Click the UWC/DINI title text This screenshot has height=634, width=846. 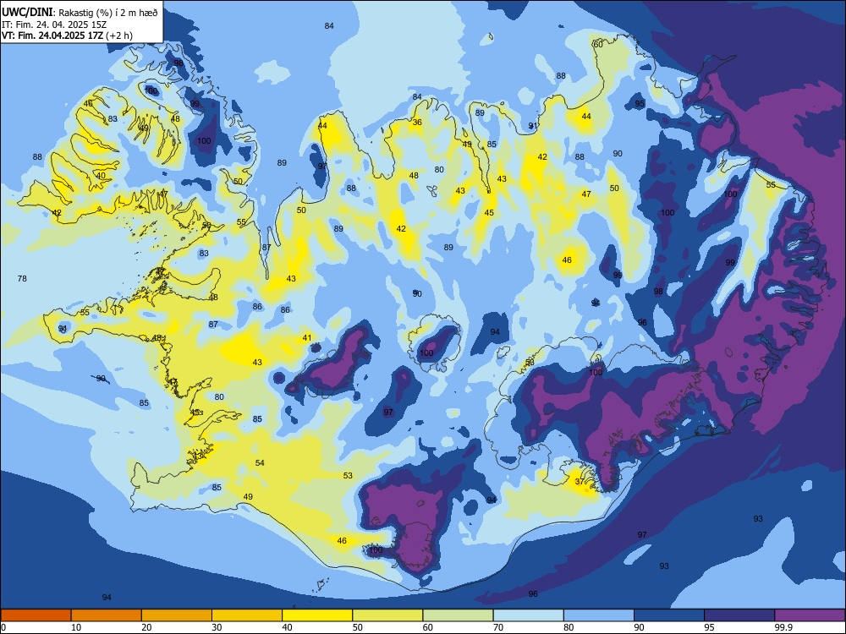click(27, 13)
